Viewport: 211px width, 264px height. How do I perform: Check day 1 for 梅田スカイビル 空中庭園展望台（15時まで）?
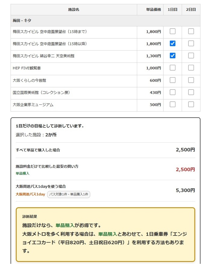pos(172,31)
